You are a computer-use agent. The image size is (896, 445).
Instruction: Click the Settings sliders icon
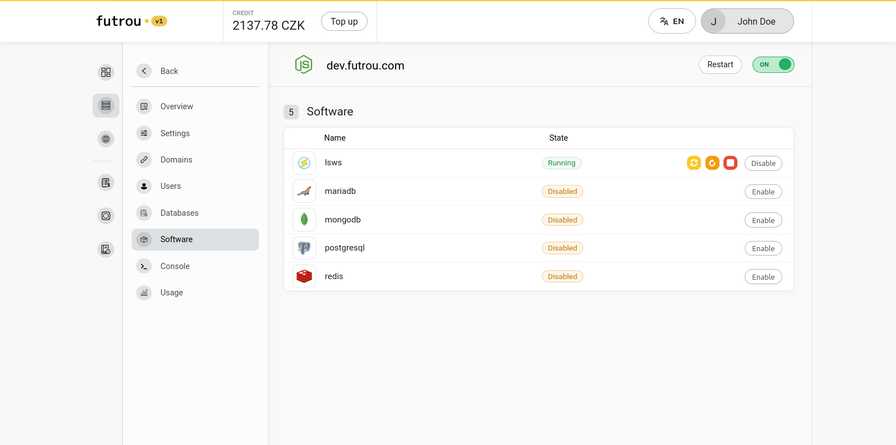pyautogui.click(x=144, y=133)
